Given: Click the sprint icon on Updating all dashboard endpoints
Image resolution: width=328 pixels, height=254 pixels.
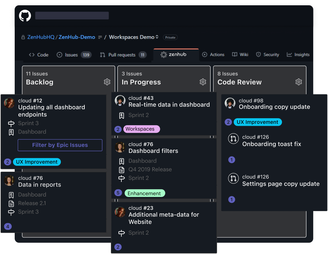Looking at the screenshot, I should point(11,123).
